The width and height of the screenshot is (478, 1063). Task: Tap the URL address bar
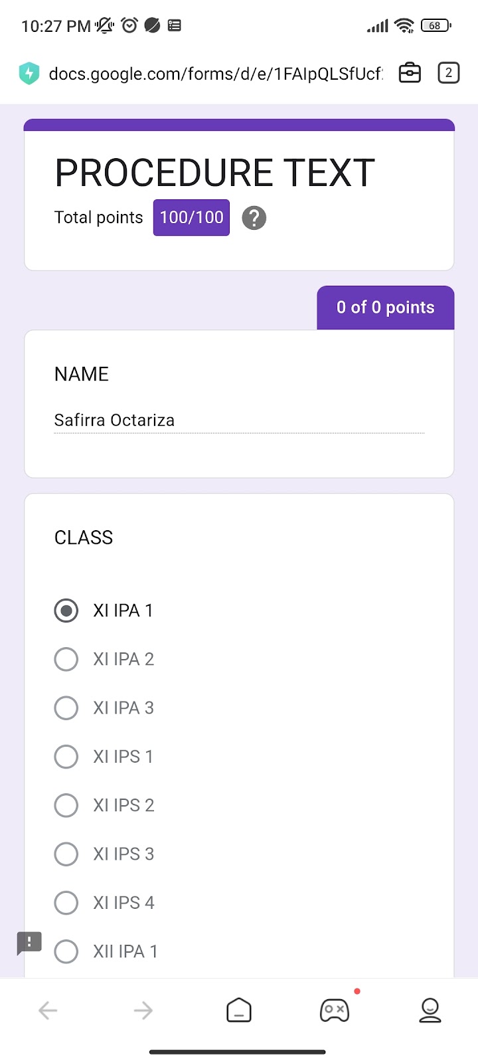tap(216, 73)
